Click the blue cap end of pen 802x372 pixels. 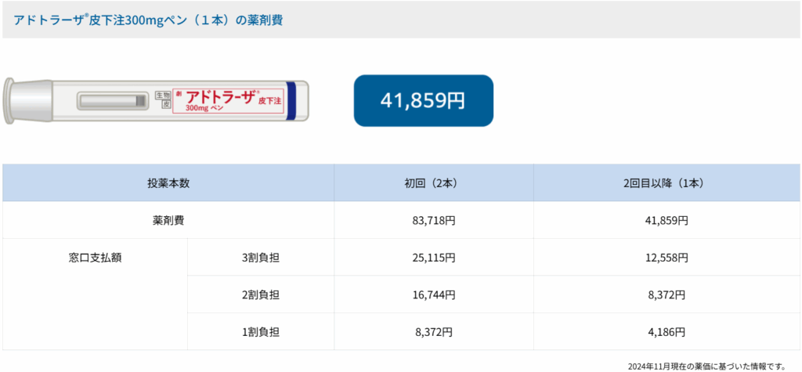(291, 101)
